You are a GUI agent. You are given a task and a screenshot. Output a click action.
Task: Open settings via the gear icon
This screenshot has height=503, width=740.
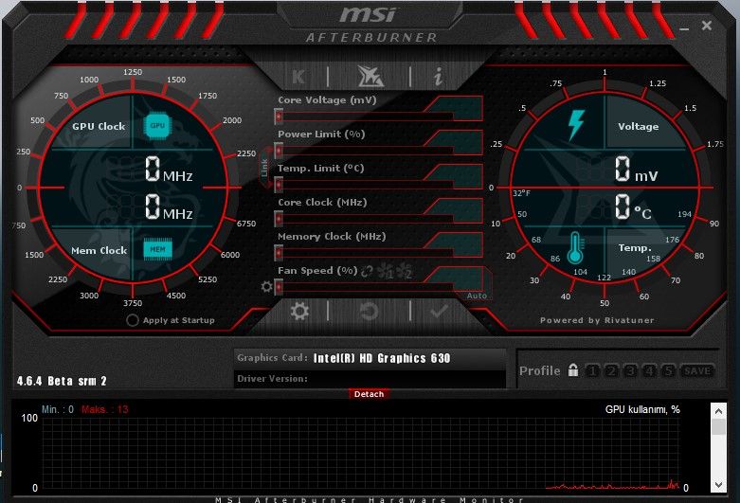pyautogui.click(x=299, y=311)
